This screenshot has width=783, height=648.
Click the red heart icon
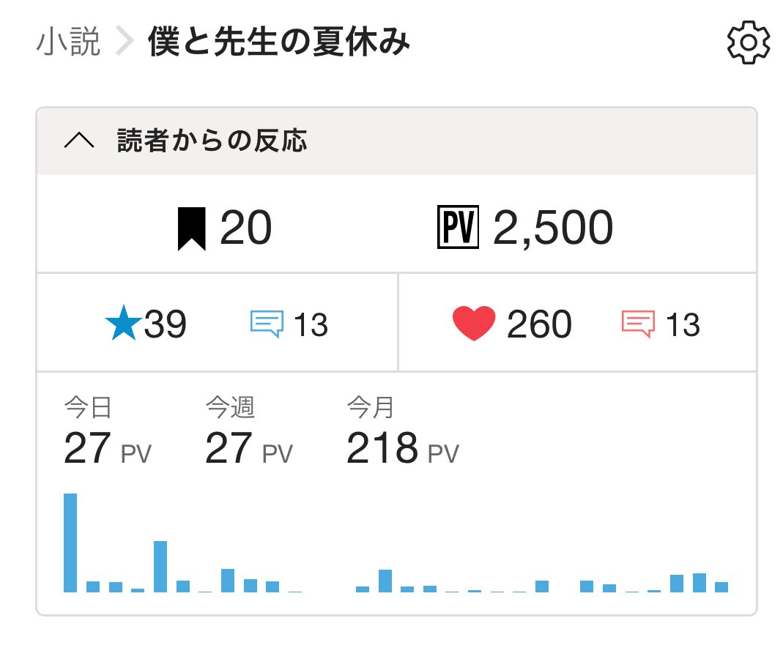tap(474, 324)
